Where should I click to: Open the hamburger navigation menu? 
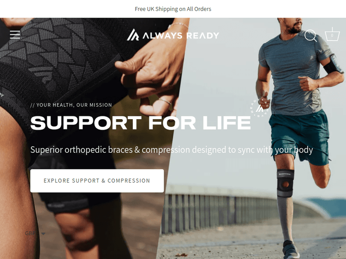coord(15,35)
